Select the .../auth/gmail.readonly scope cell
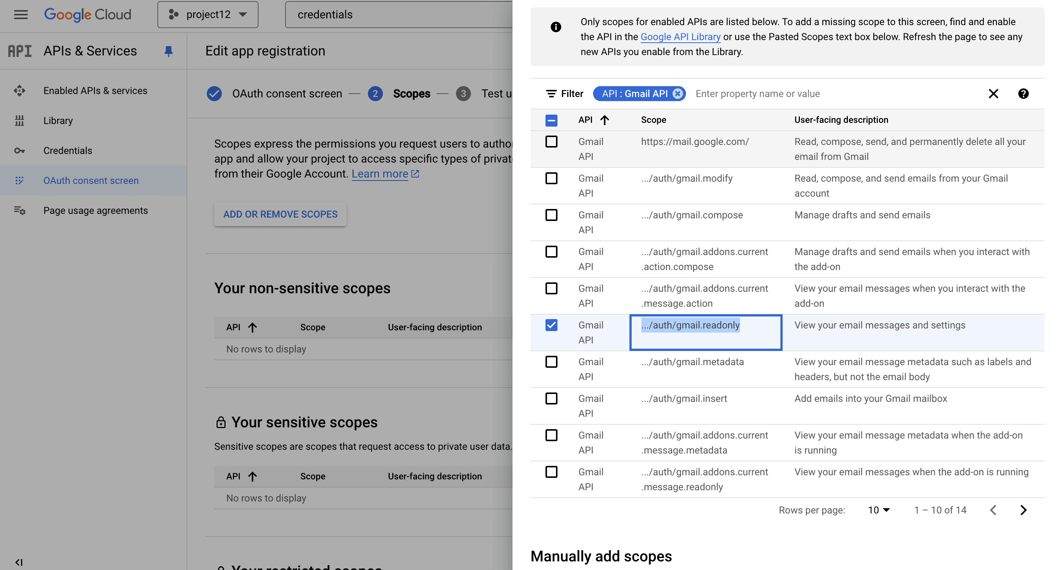The image size is (1064, 570). pos(705,332)
